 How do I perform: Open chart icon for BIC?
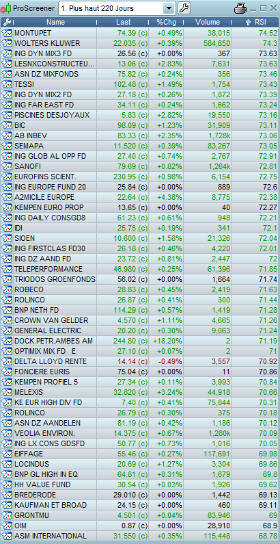7,125
